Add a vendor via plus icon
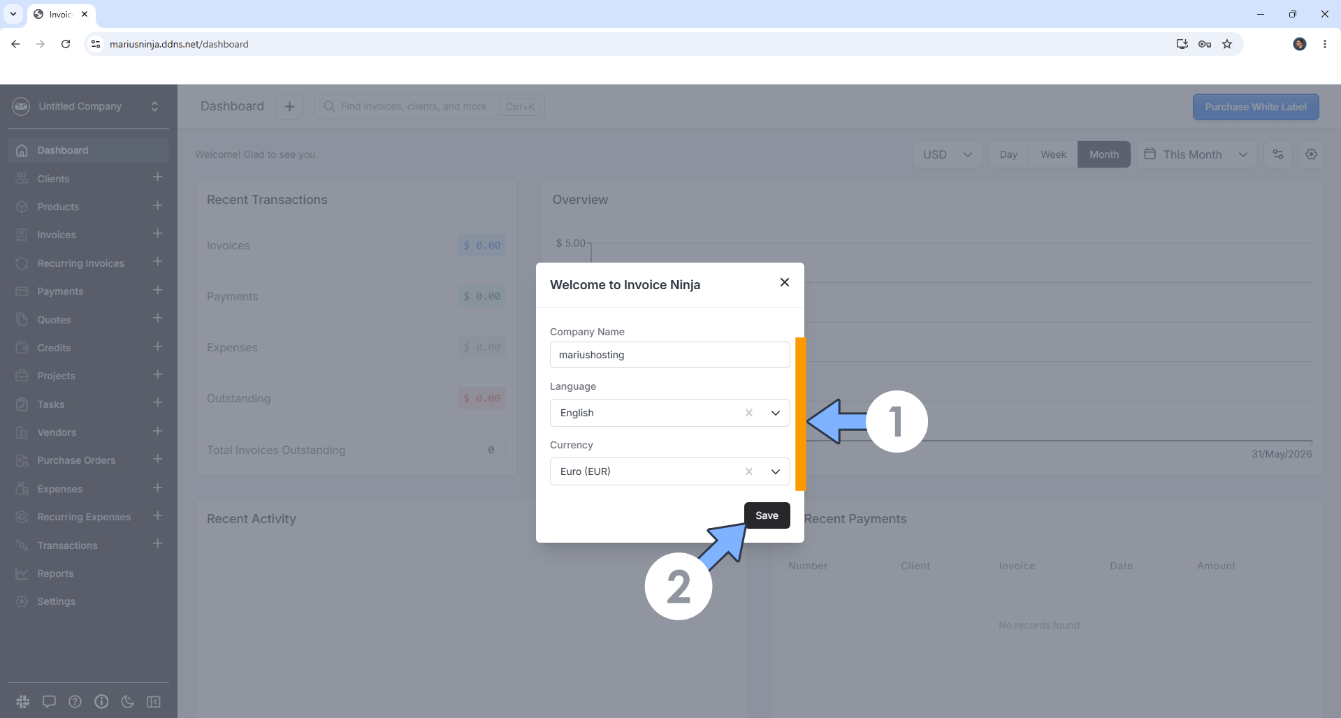Image resolution: width=1341 pixels, height=718 pixels. 157,431
